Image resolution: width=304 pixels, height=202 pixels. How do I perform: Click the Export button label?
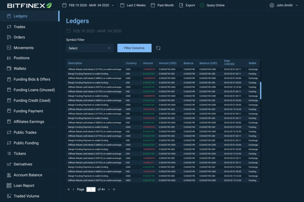(190, 5)
